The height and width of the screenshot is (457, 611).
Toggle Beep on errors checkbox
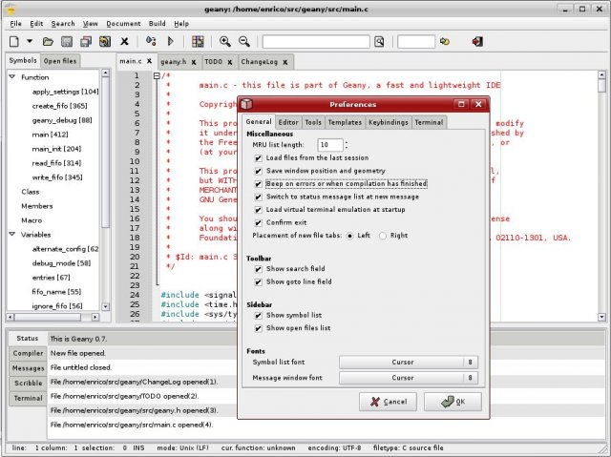258,184
